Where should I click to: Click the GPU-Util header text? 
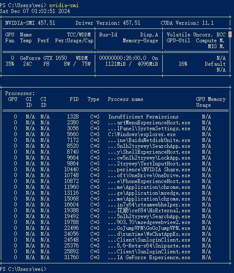pyautogui.click(x=178, y=41)
